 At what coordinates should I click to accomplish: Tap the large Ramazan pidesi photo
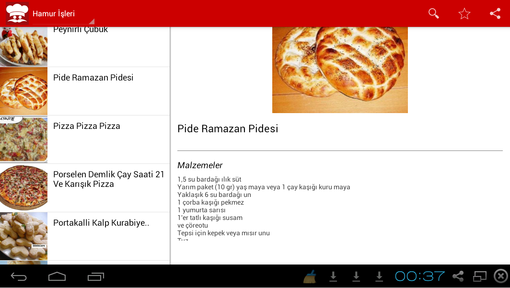click(x=340, y=70)
